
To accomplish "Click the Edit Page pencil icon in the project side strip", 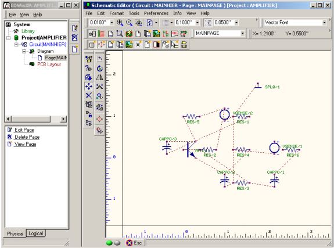I will pos(74,28).
